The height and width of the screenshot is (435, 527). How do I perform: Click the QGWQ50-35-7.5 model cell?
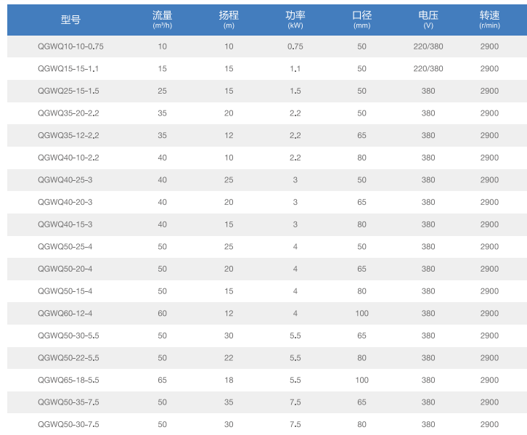coord(68,402)
